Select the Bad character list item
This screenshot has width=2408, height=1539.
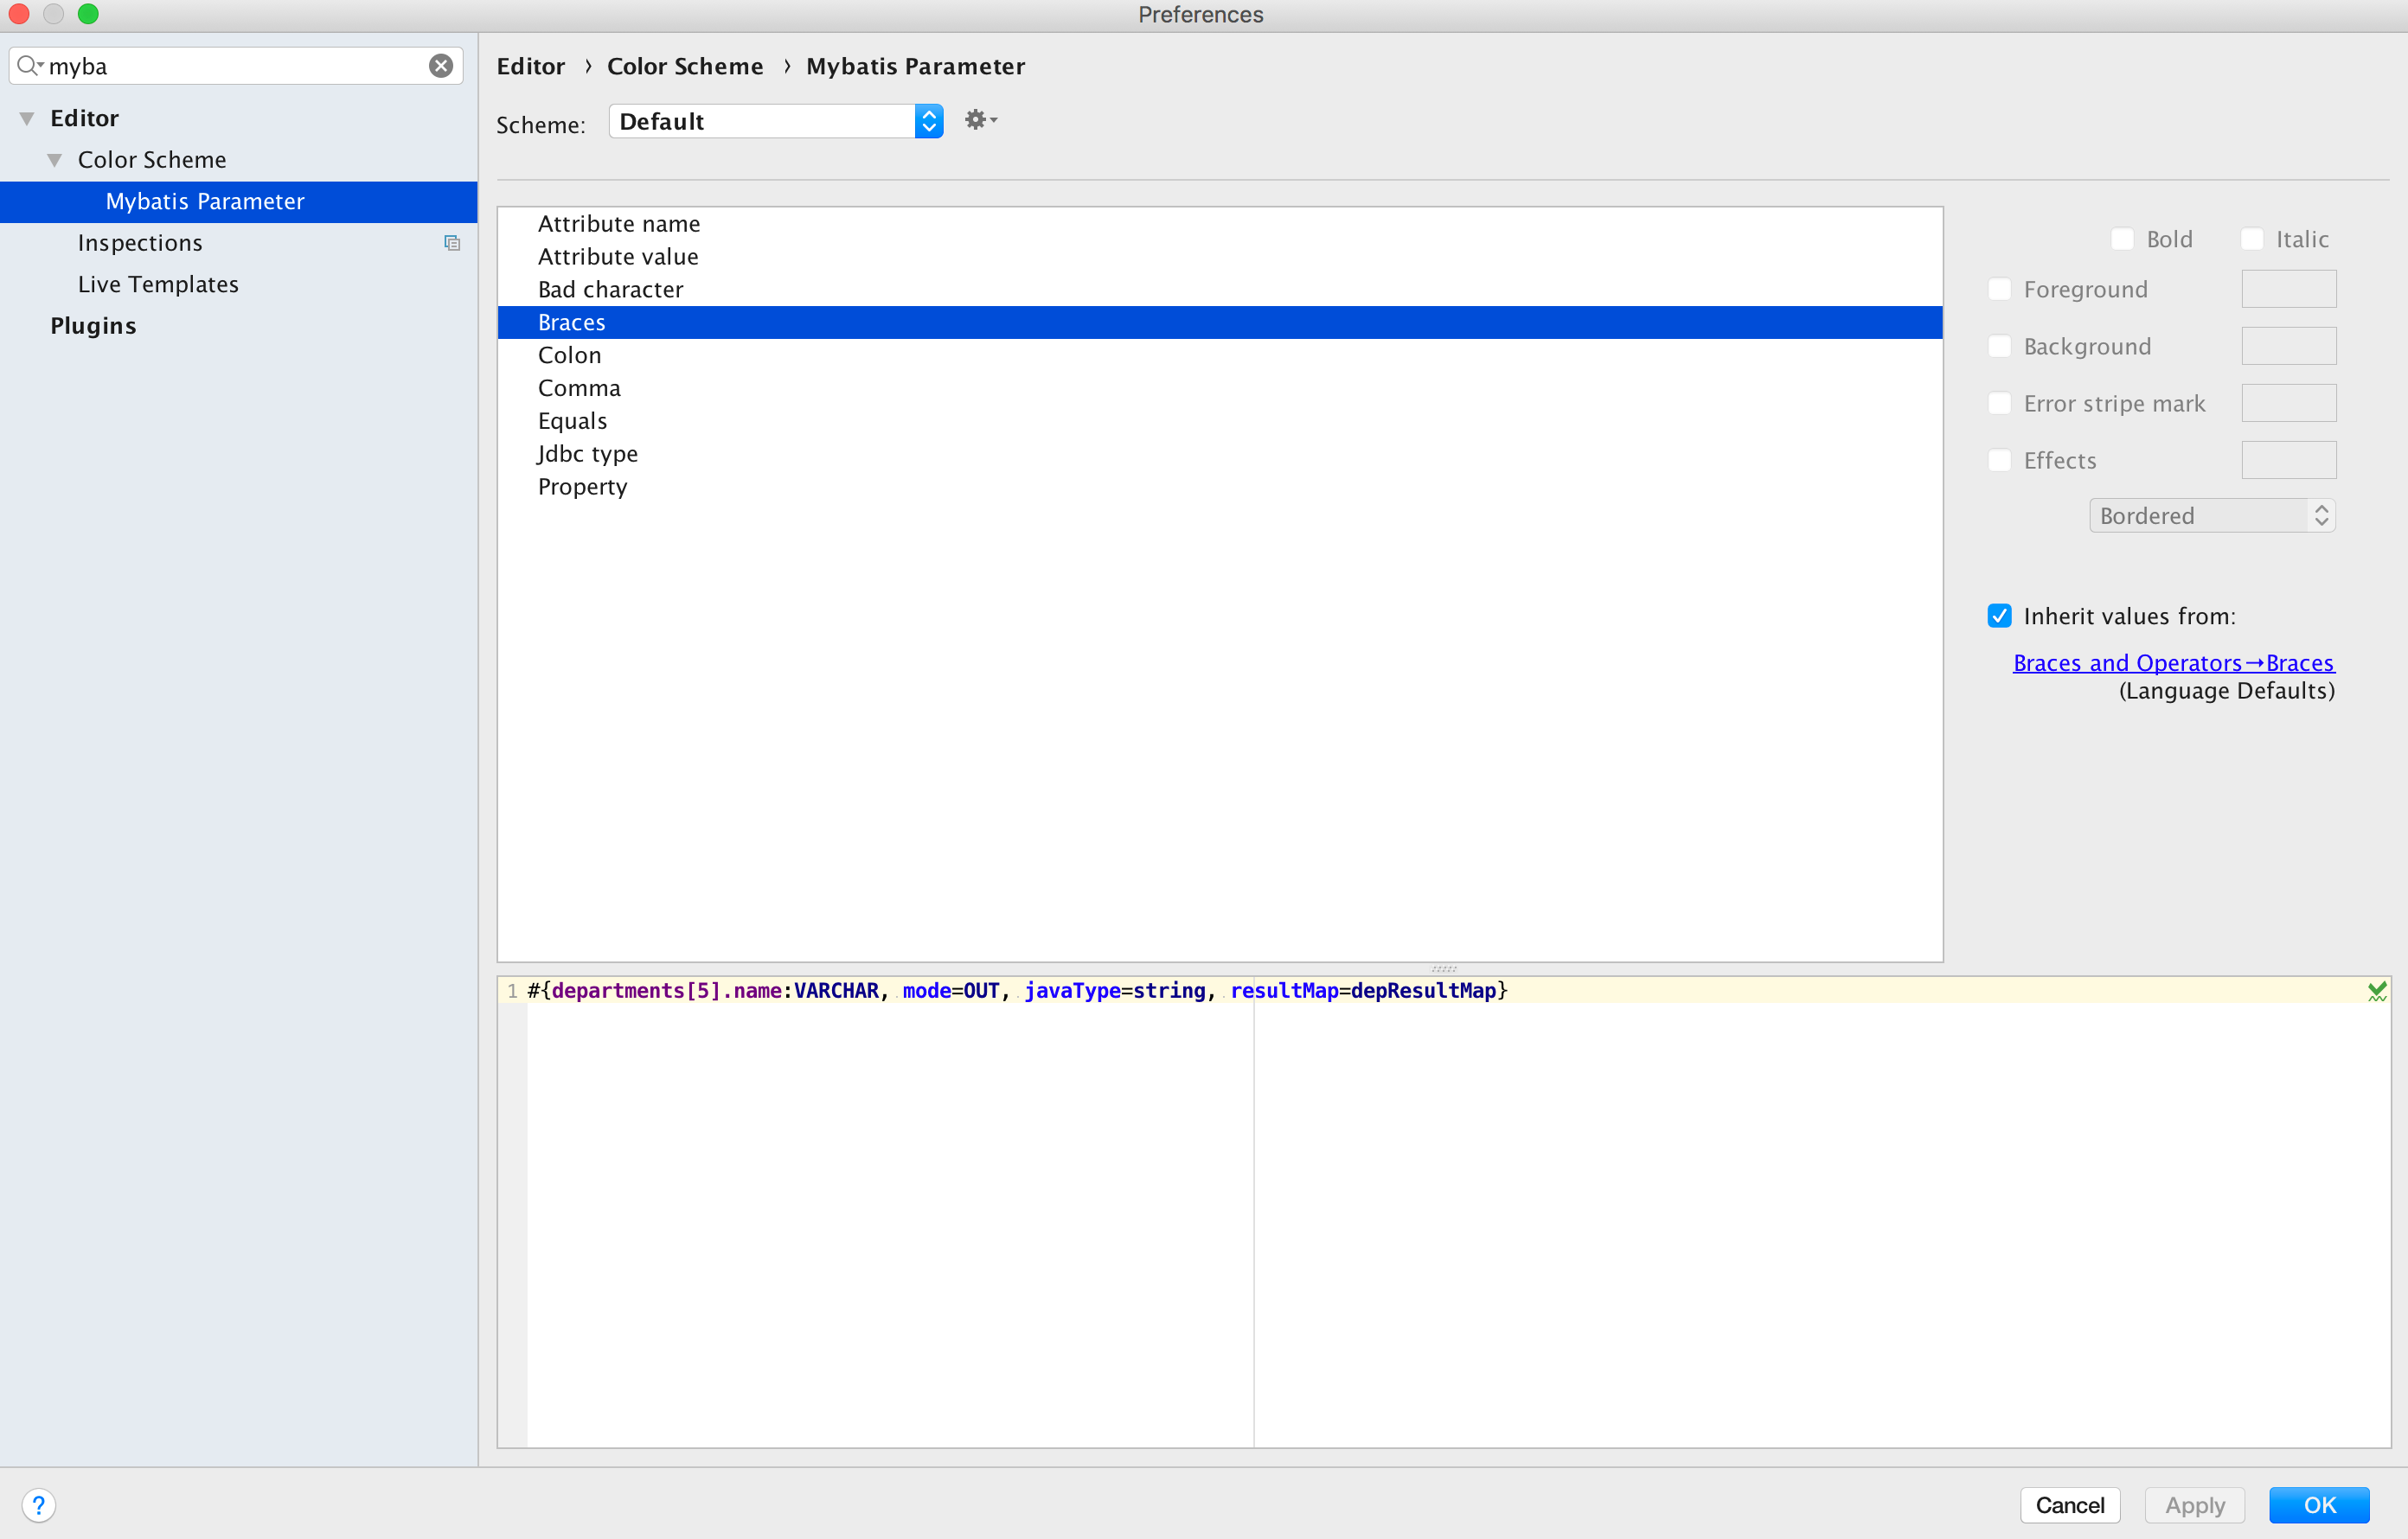click(1219, 290)
